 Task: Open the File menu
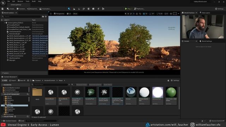click(8, 1)
